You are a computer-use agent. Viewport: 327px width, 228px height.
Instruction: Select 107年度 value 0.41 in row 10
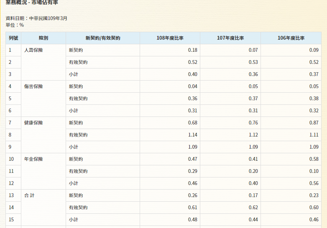point(253,159)
